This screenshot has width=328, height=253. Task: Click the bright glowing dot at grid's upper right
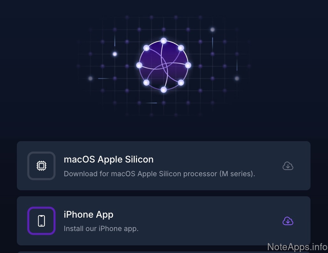pos(212,30)
